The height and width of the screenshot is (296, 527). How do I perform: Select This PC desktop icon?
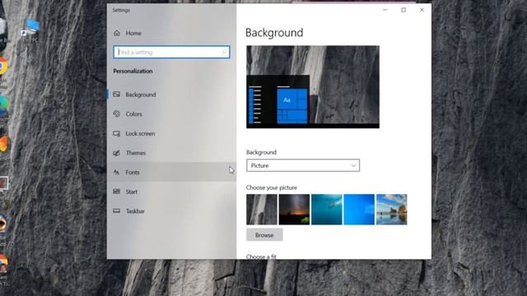click(x=30, y=31)
